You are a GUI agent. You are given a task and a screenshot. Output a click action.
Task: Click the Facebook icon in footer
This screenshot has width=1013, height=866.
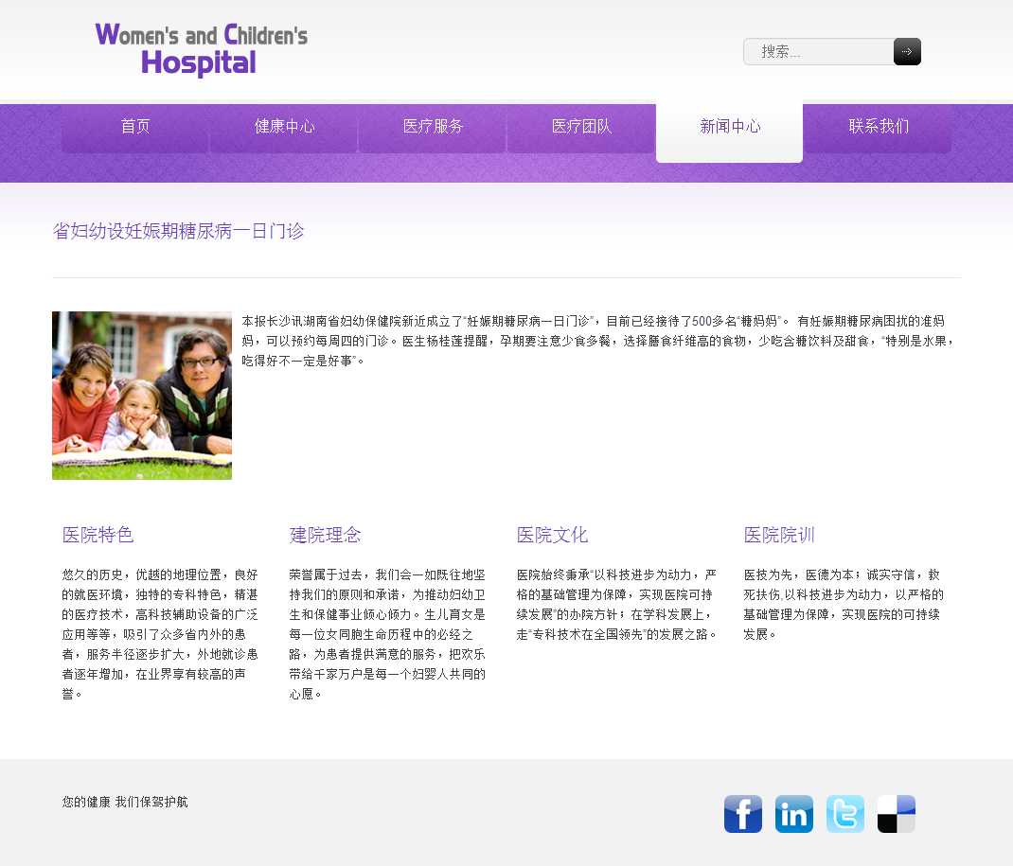[742, 814]
